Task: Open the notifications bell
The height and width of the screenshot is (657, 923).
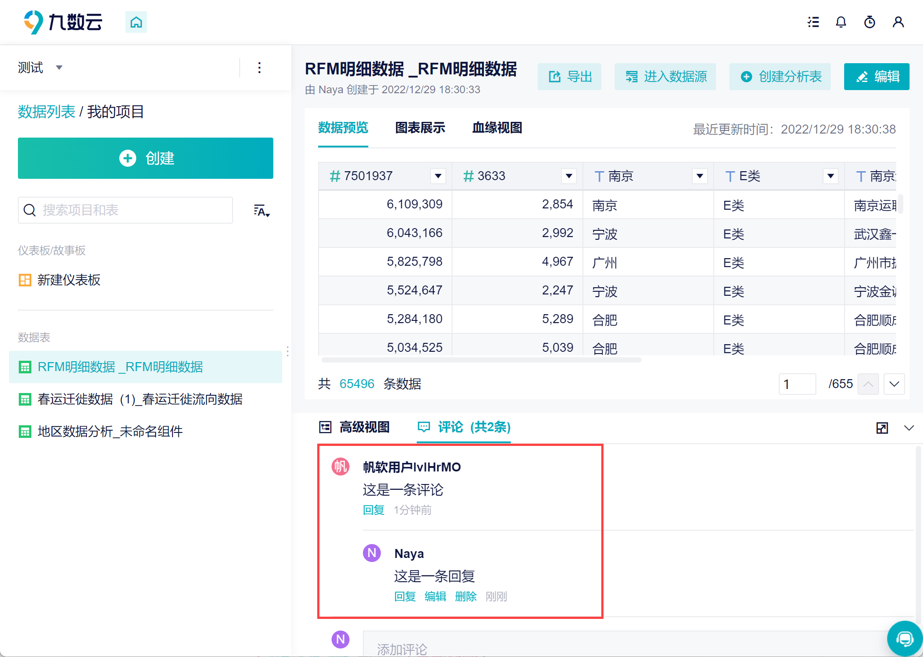Action: 841,22
